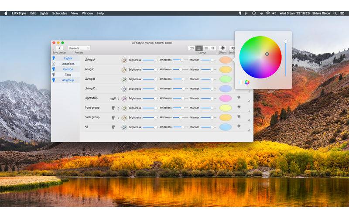Expand the front group row chevron
349x218 pixels.
pos(118,108)
